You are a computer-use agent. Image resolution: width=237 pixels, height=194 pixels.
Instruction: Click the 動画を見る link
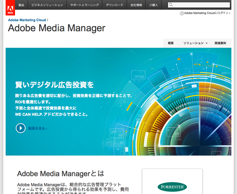(x=37, y=128)
